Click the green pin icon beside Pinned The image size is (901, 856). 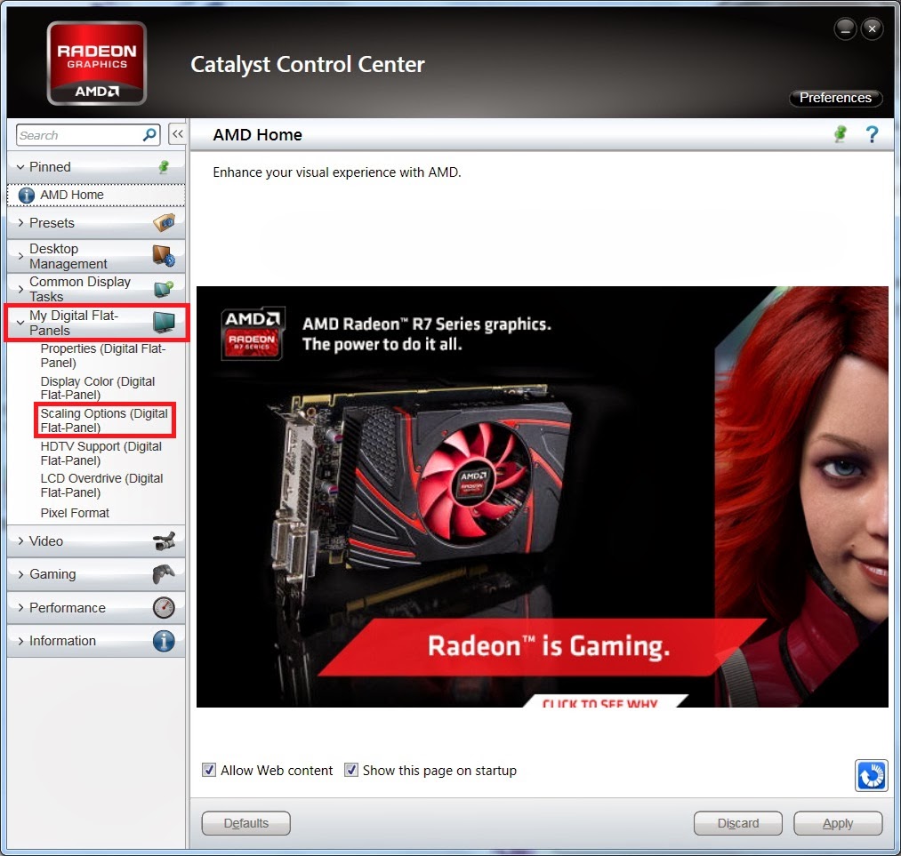[164, 166]
